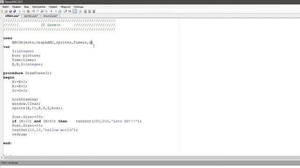Open the Сервис menu
This screenshot has height=168, width=300.
tap(53, 7)
